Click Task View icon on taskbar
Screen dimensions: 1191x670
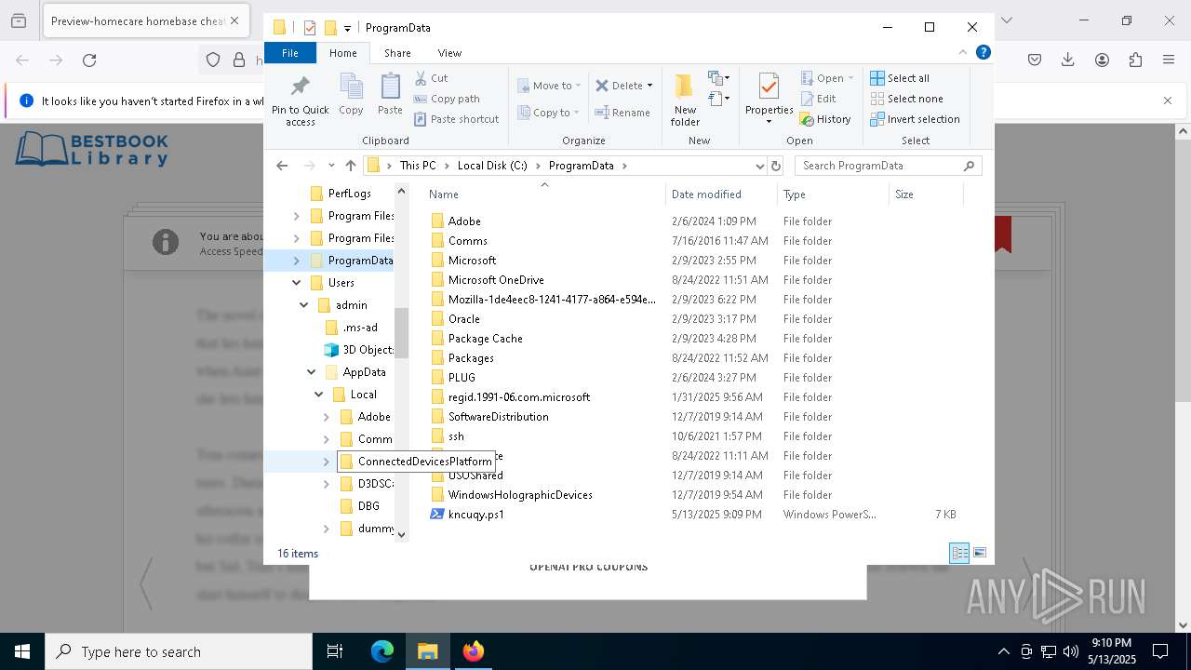tap(335, 651)
